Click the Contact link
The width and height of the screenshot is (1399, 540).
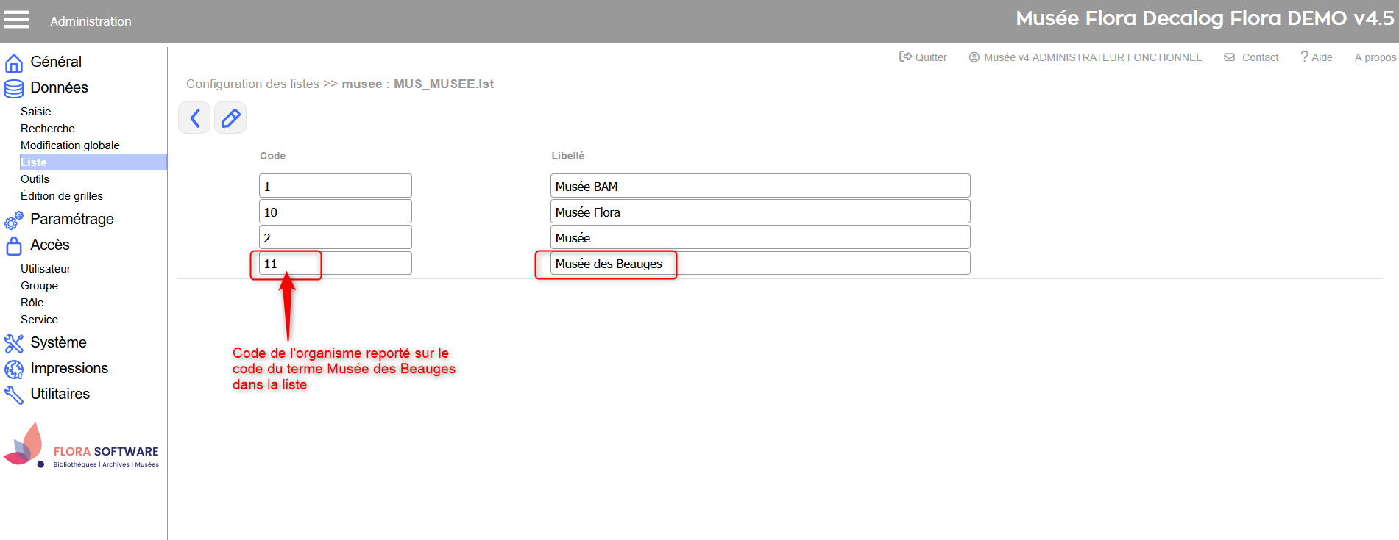coord(1252,57)
